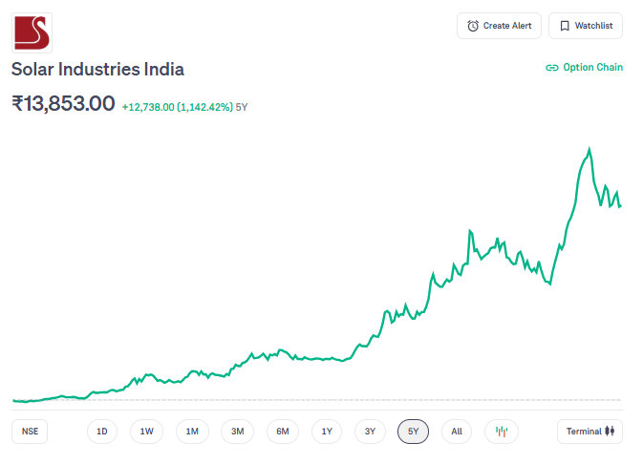Click the Solar Industries company logo
Screen dimensions: 643x464
pyautogui.click(x=32, y=32)
